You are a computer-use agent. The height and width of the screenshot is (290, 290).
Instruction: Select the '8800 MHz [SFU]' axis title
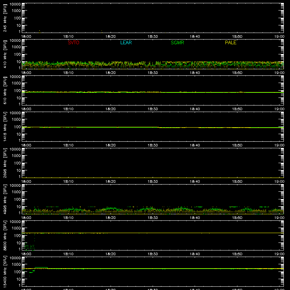click(x=5, y=235)
